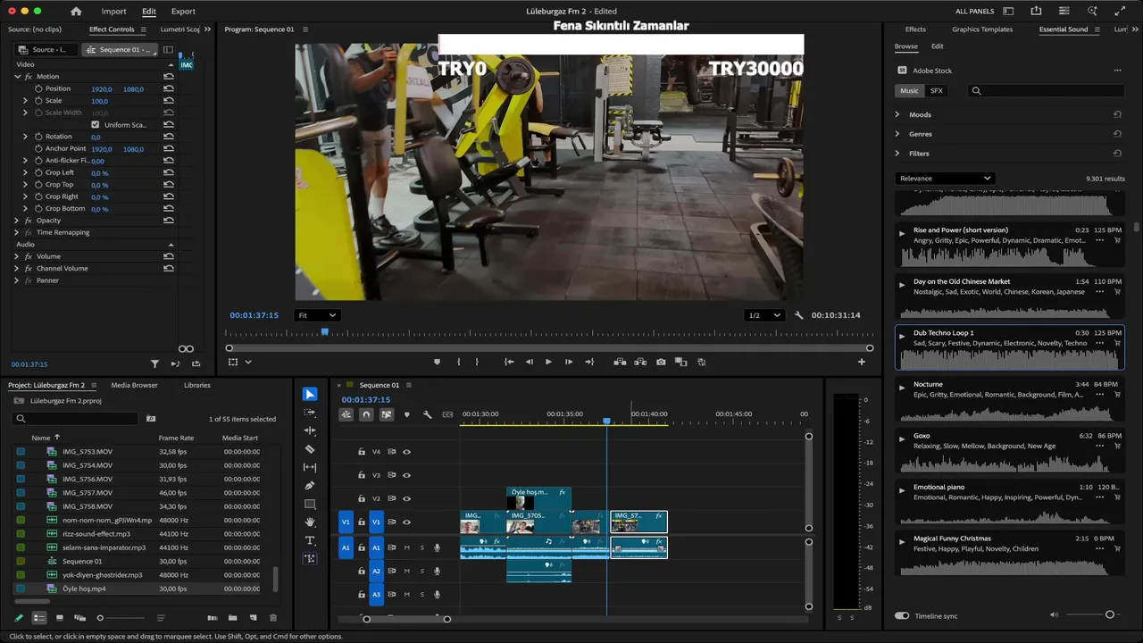1143x643 pixels.
Task: Play the sequence in Program monitor
Action: [548, 362]
